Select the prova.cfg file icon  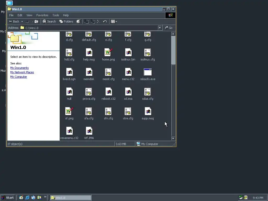89,92
